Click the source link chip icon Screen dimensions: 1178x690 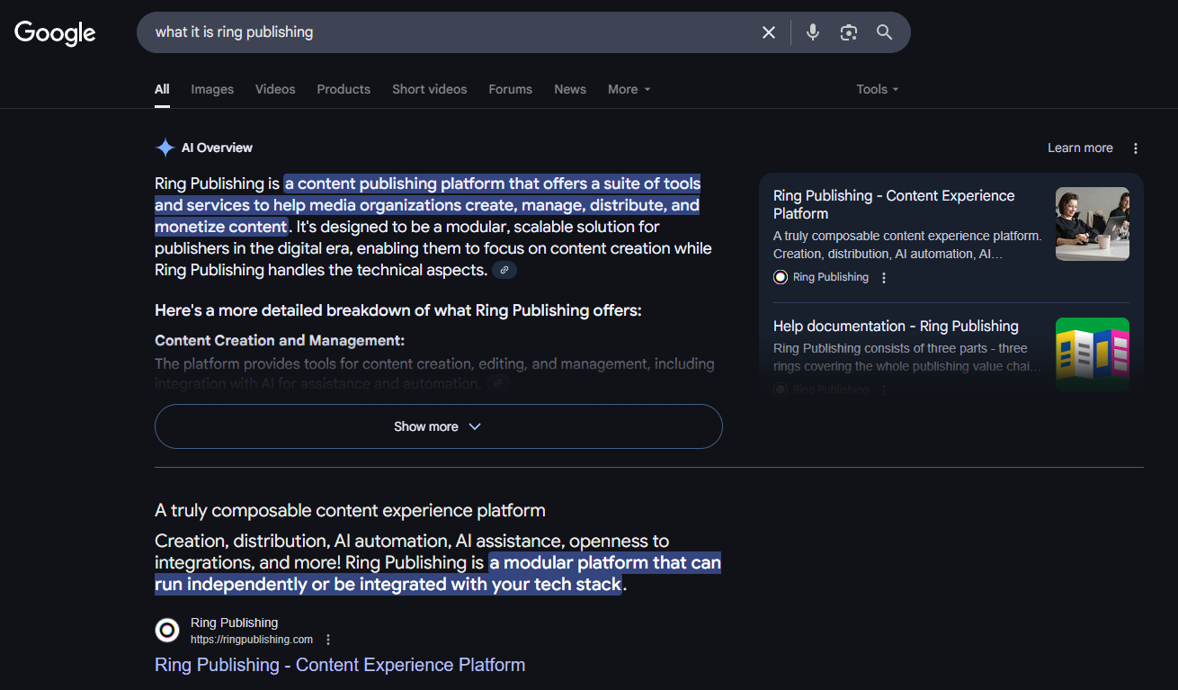[504, 270]
